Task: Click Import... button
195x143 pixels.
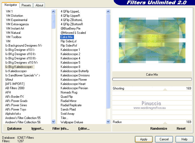Action: [38, 128]
